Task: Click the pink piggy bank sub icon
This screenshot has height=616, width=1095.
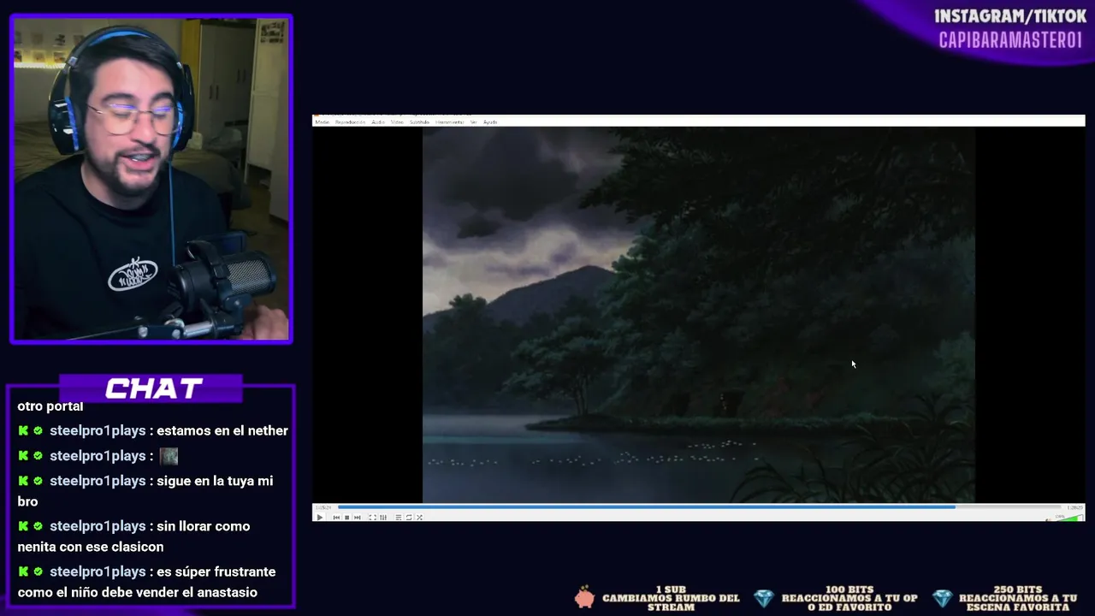Action: click(584, 597)
